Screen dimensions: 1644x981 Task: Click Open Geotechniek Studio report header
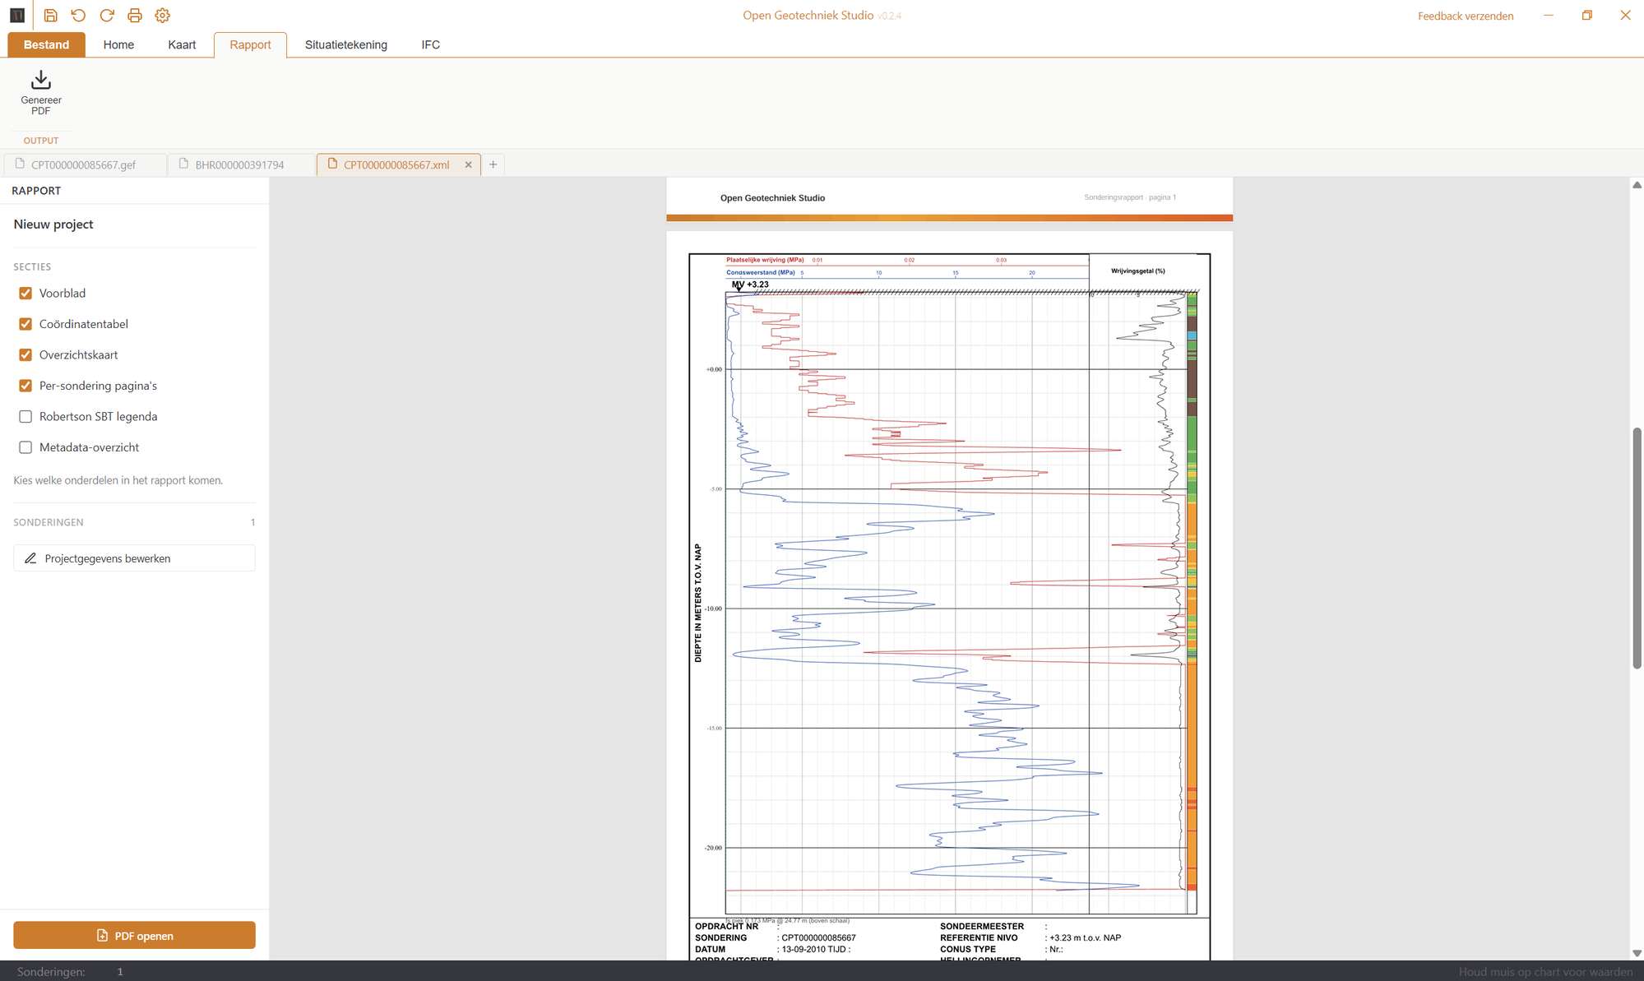pyautogui.click(x=772, y=198)
